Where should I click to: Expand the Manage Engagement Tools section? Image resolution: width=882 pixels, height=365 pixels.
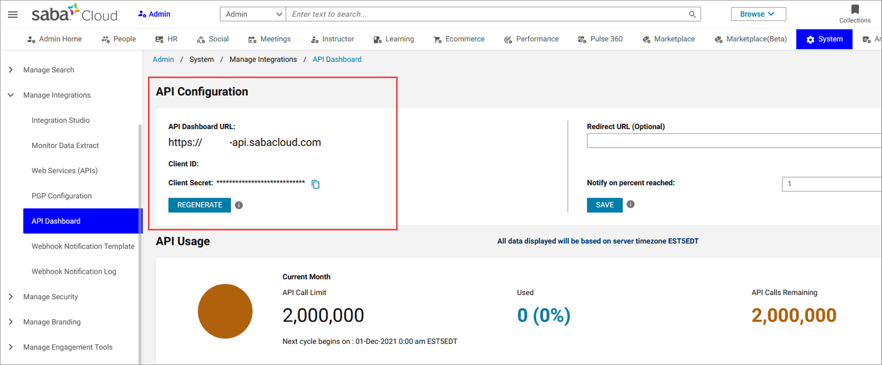tap(11, 347)
